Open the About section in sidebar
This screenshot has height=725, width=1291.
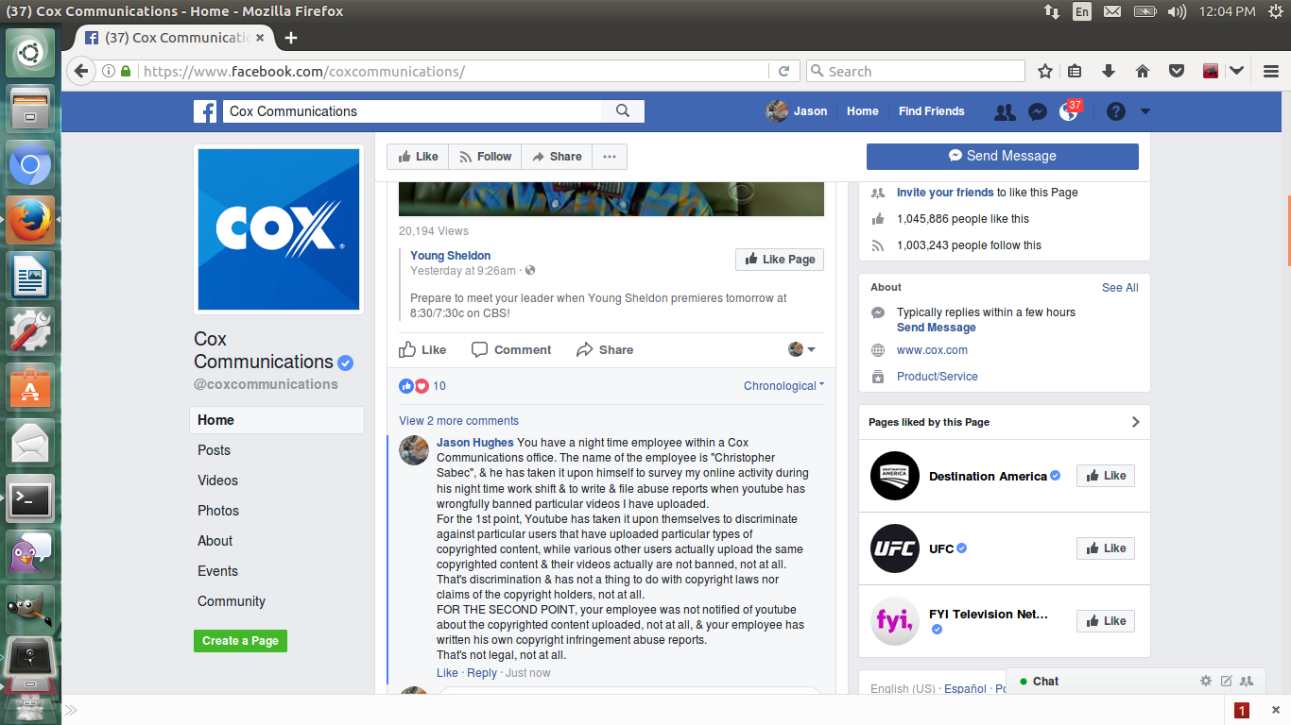pos(215,541)
